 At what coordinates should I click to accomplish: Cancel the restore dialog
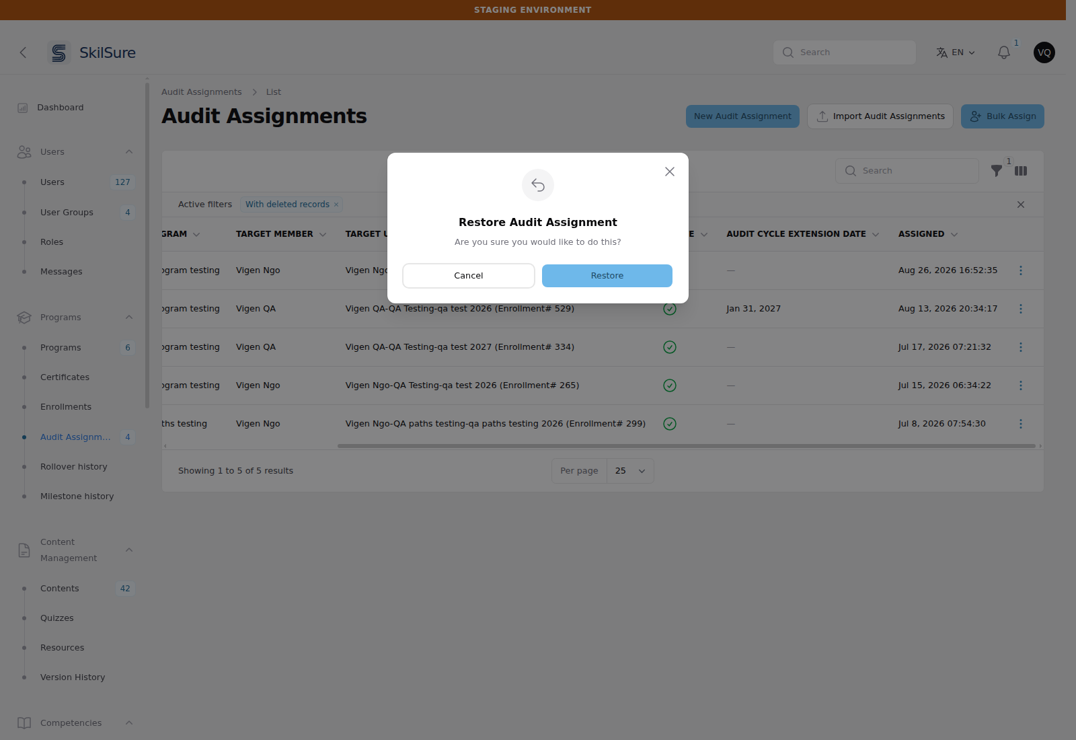(x=469, y=276)
